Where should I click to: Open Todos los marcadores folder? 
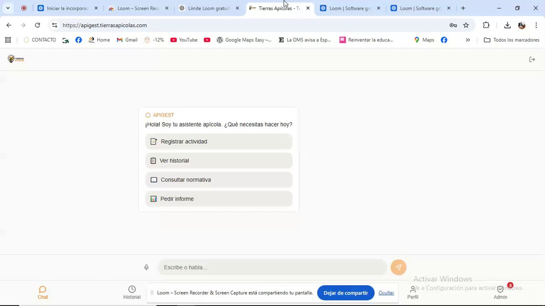(x=511, y=40)
